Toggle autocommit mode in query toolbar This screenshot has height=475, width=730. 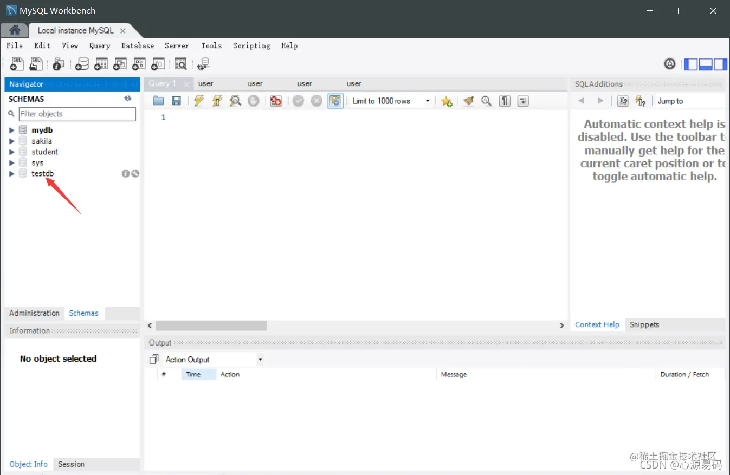point(335,101)
